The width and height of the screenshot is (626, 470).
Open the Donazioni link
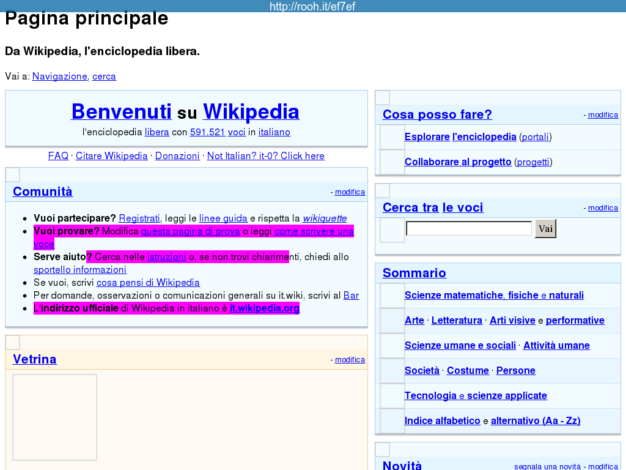(177, 156)
